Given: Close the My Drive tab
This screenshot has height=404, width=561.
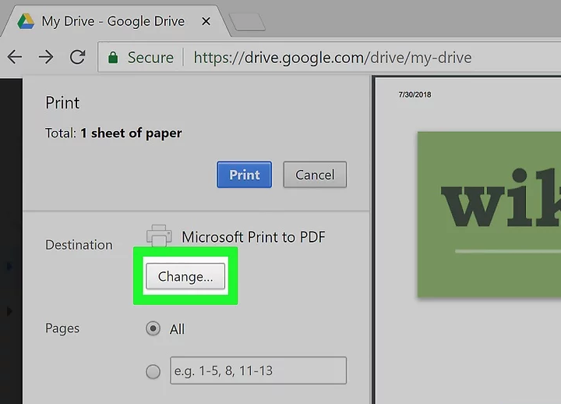Looking at the screenshot, I should pos(206,21).
